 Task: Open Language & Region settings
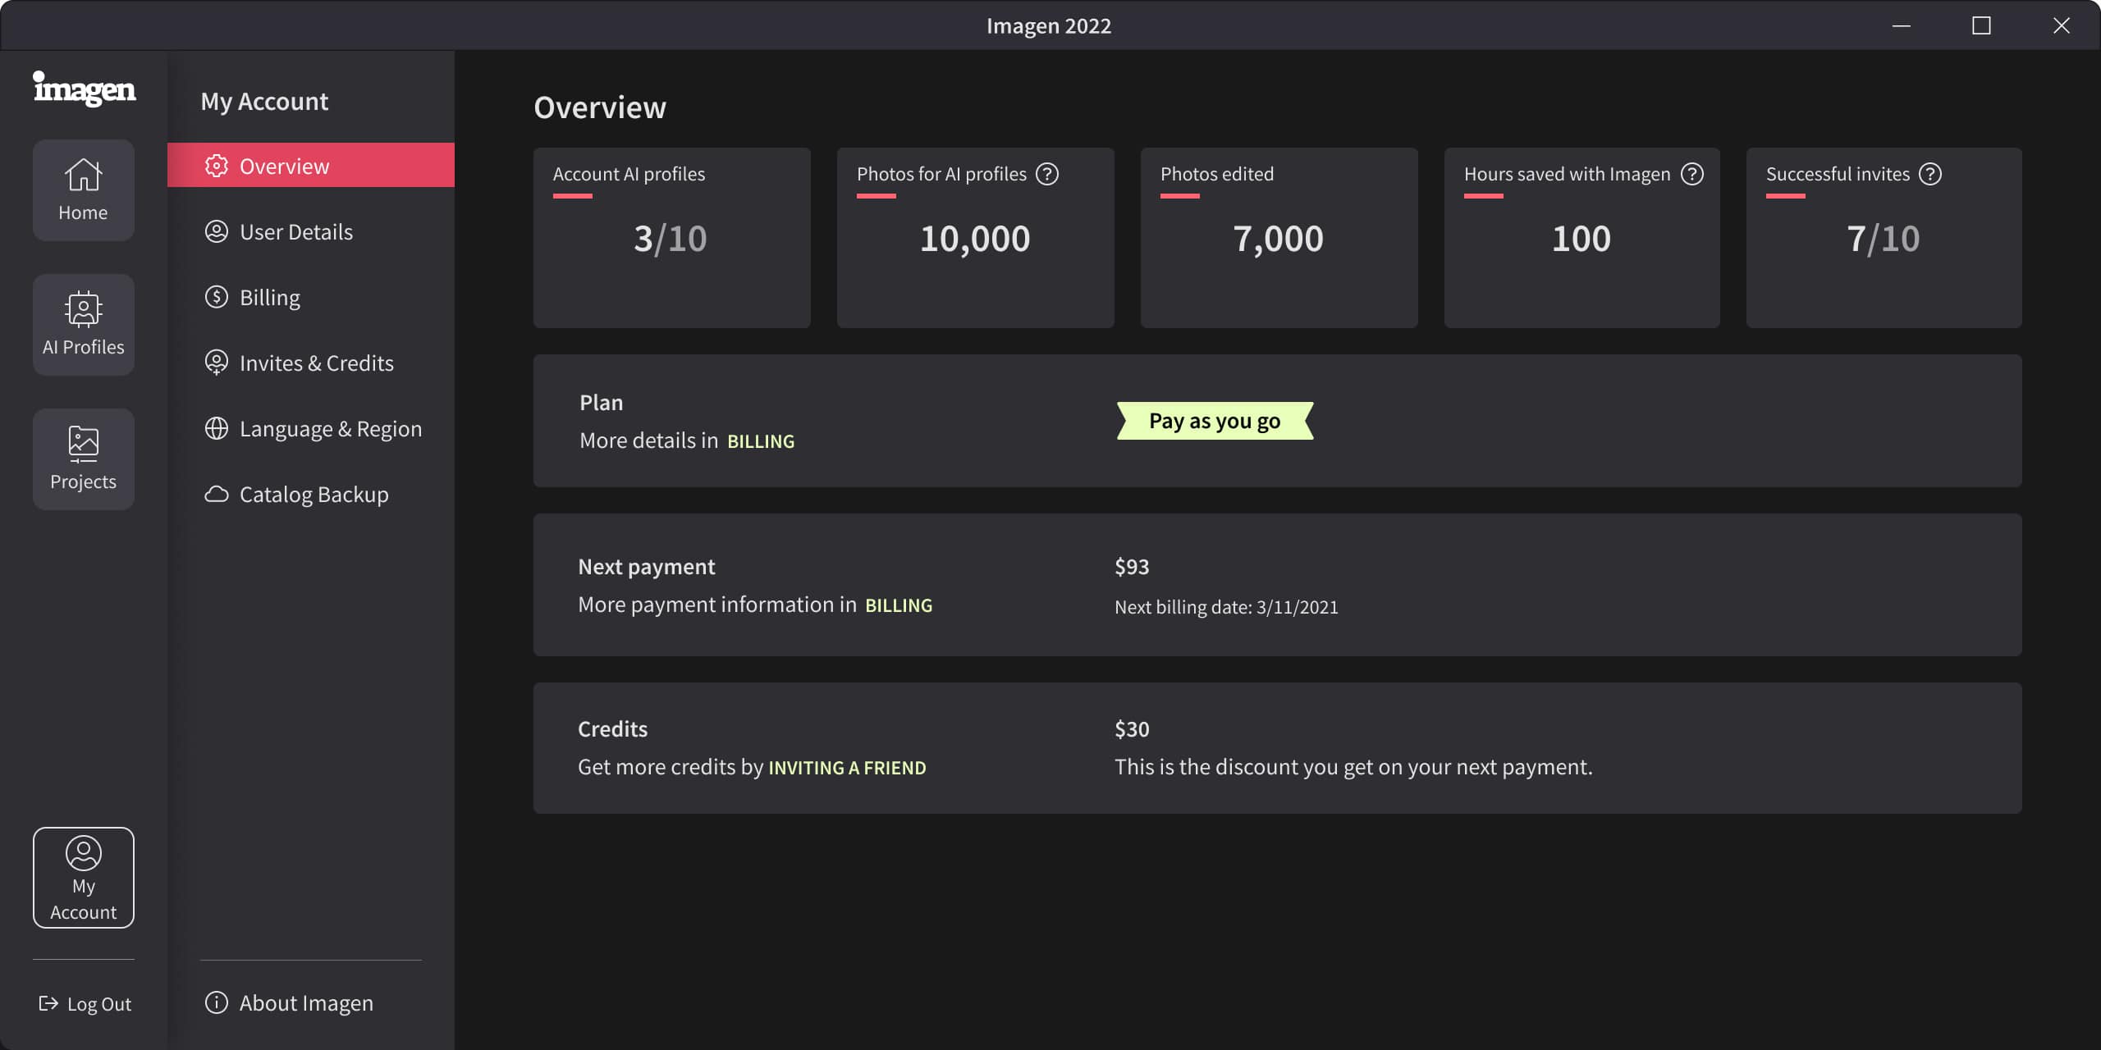[x=330, y=428]
